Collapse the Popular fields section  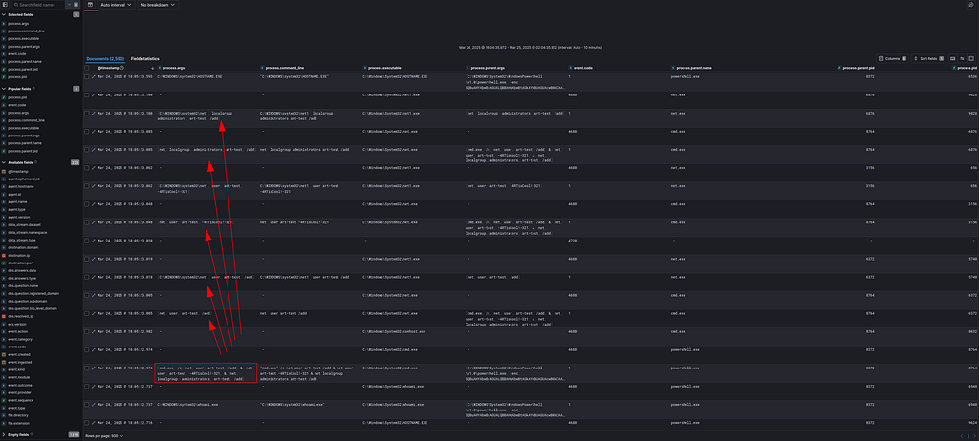pyautogui.click(x=5, y=89)
